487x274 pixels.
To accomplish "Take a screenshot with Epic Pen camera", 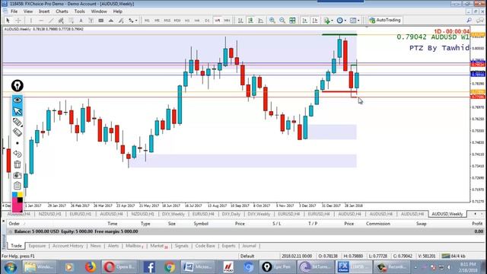I will tap(18, 175).
